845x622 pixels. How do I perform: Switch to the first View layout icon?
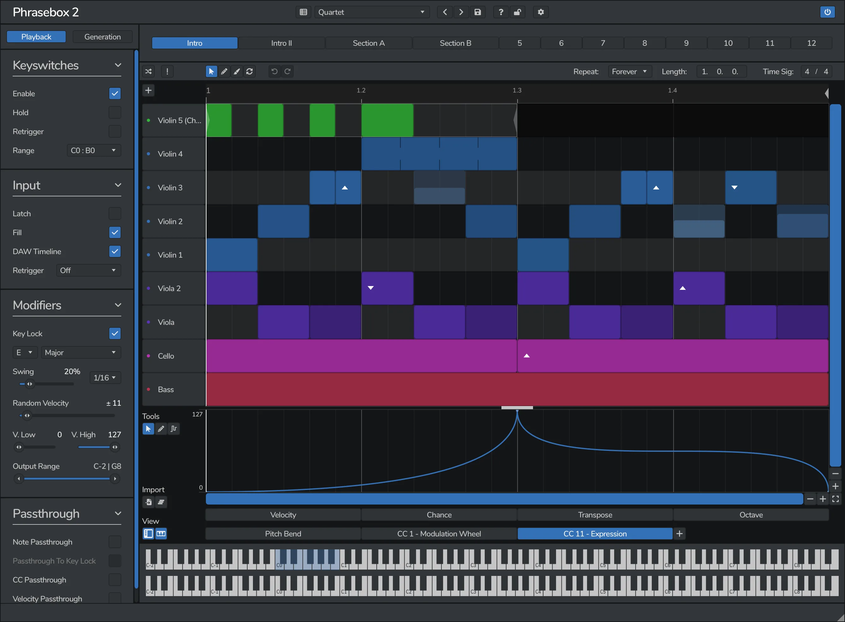(148, 534)
